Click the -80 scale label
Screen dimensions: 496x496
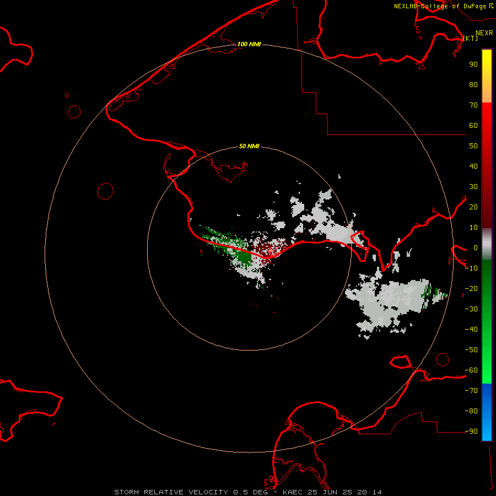click(x=471, y=411)
